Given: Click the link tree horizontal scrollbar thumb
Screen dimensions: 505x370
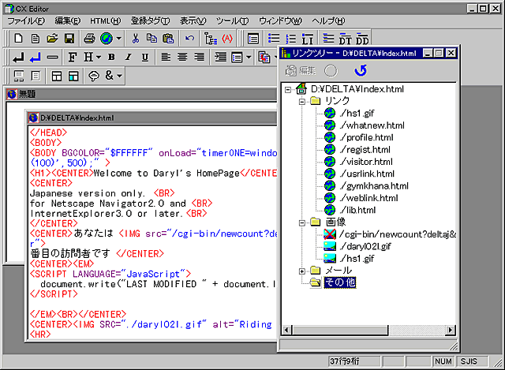Looking at the screenshot, I should [340, 330].
